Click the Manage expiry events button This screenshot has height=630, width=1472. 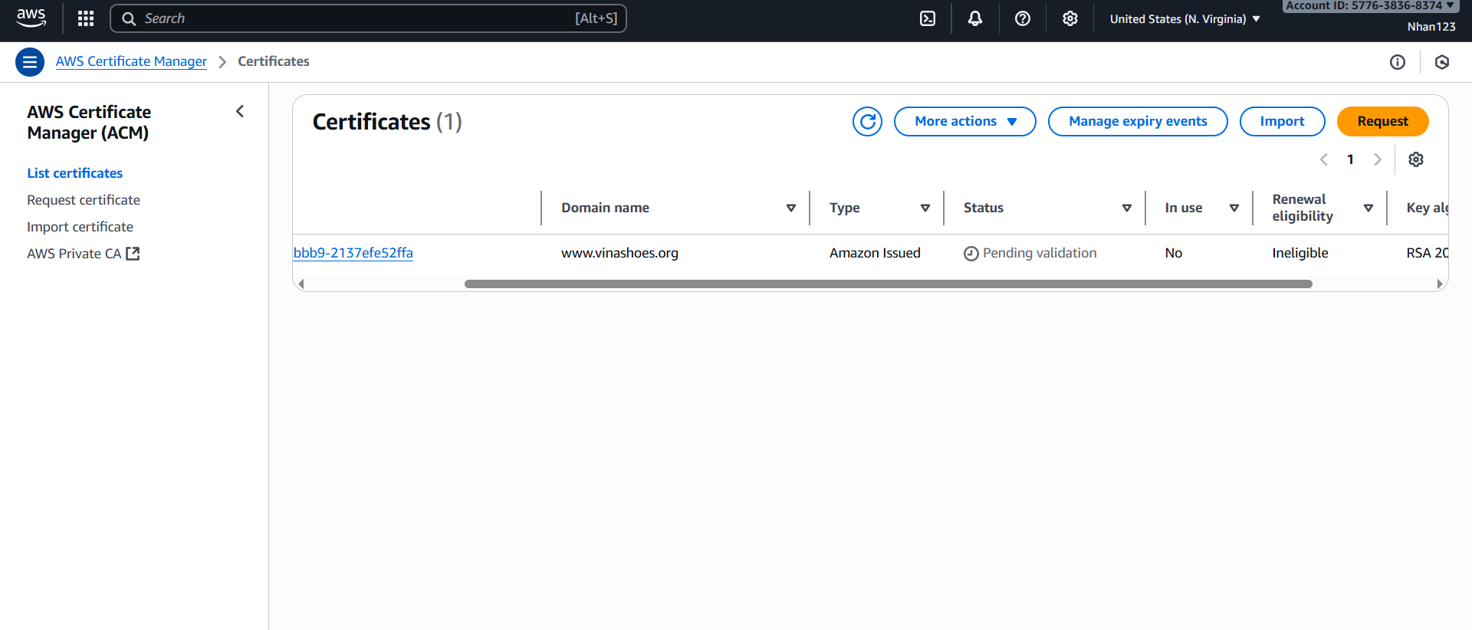(1138, 121)
